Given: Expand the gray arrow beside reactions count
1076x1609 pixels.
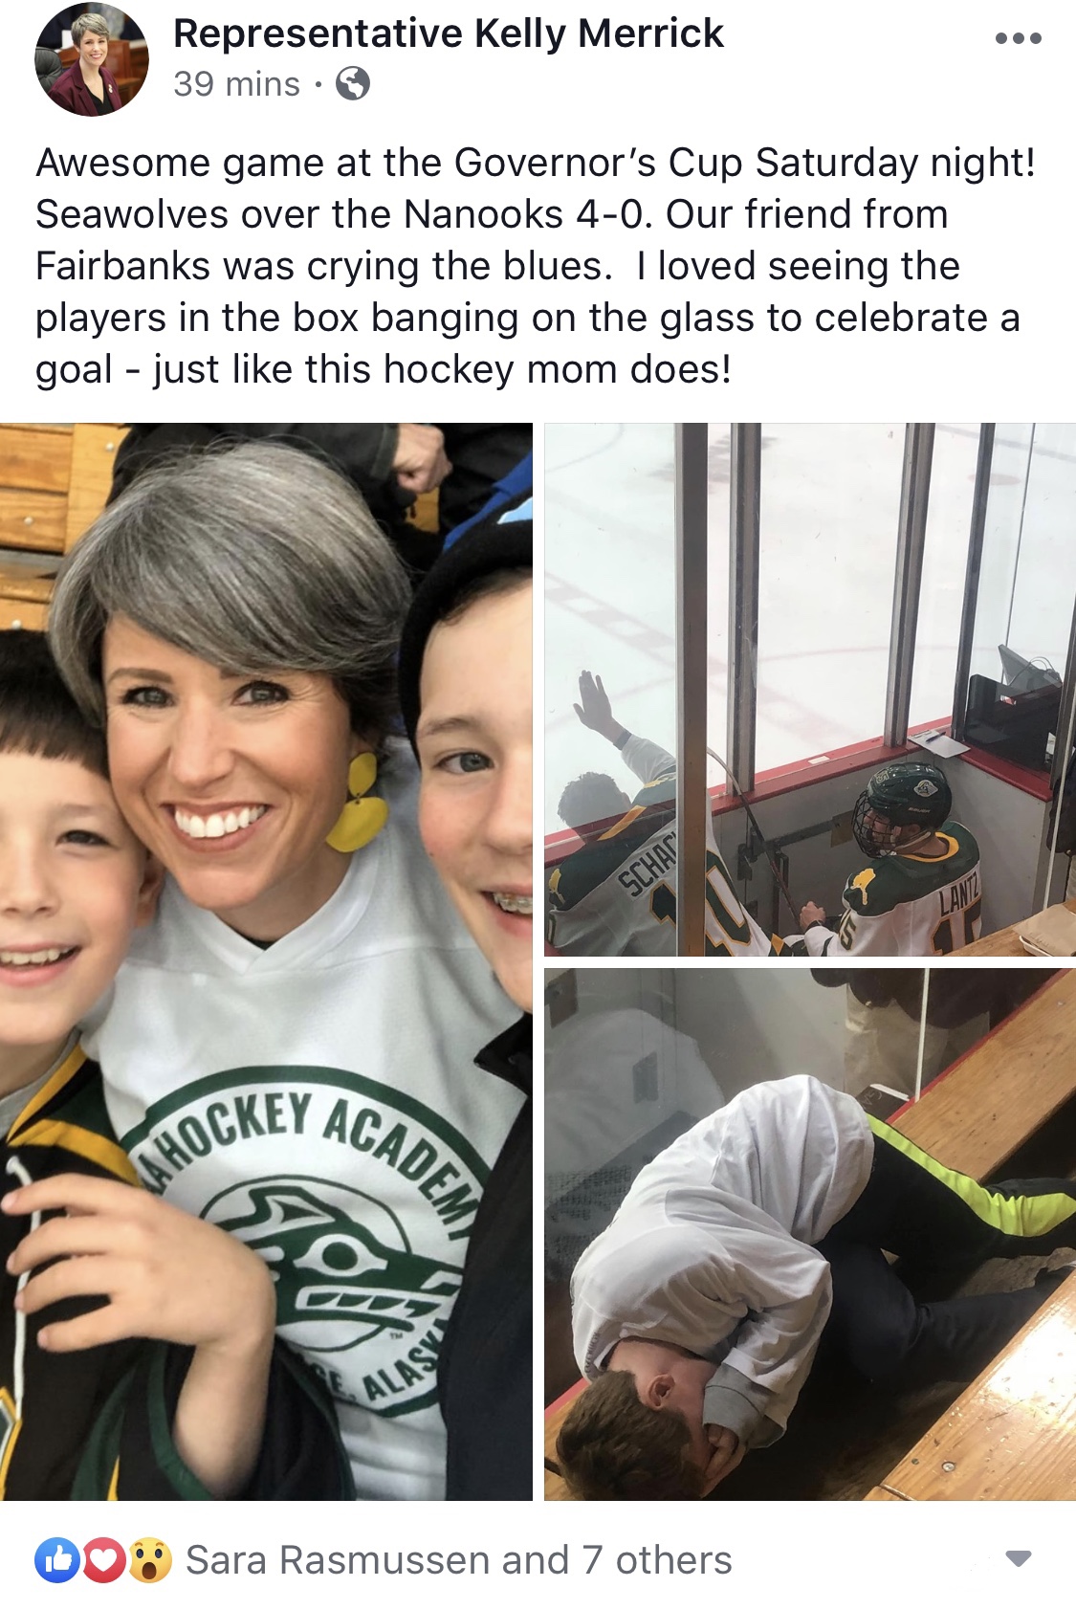Looking at the screenshot, I should point(1019,1559).
